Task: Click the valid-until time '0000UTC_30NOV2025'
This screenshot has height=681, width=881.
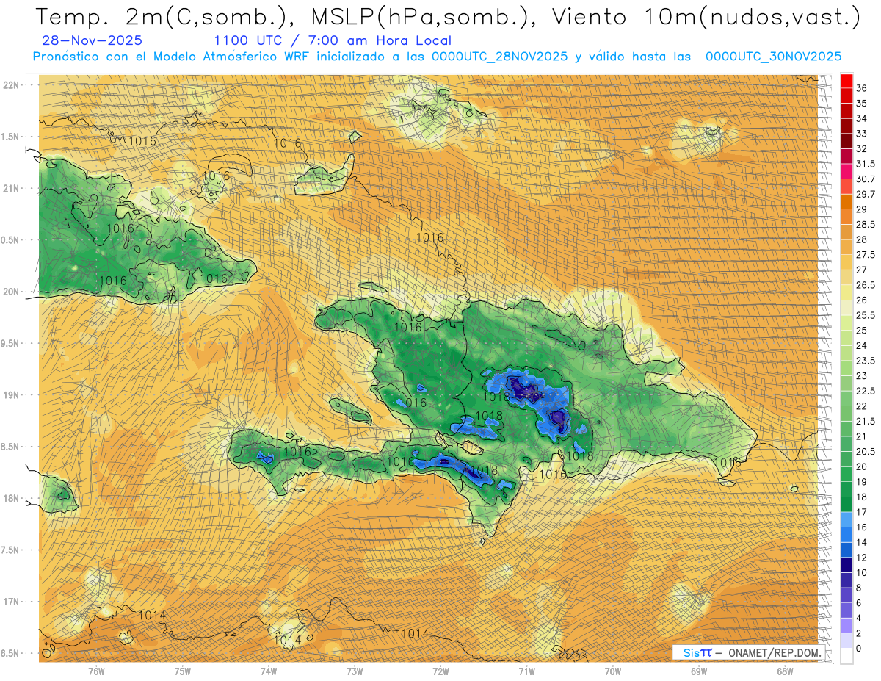Action: coord(773,57)
